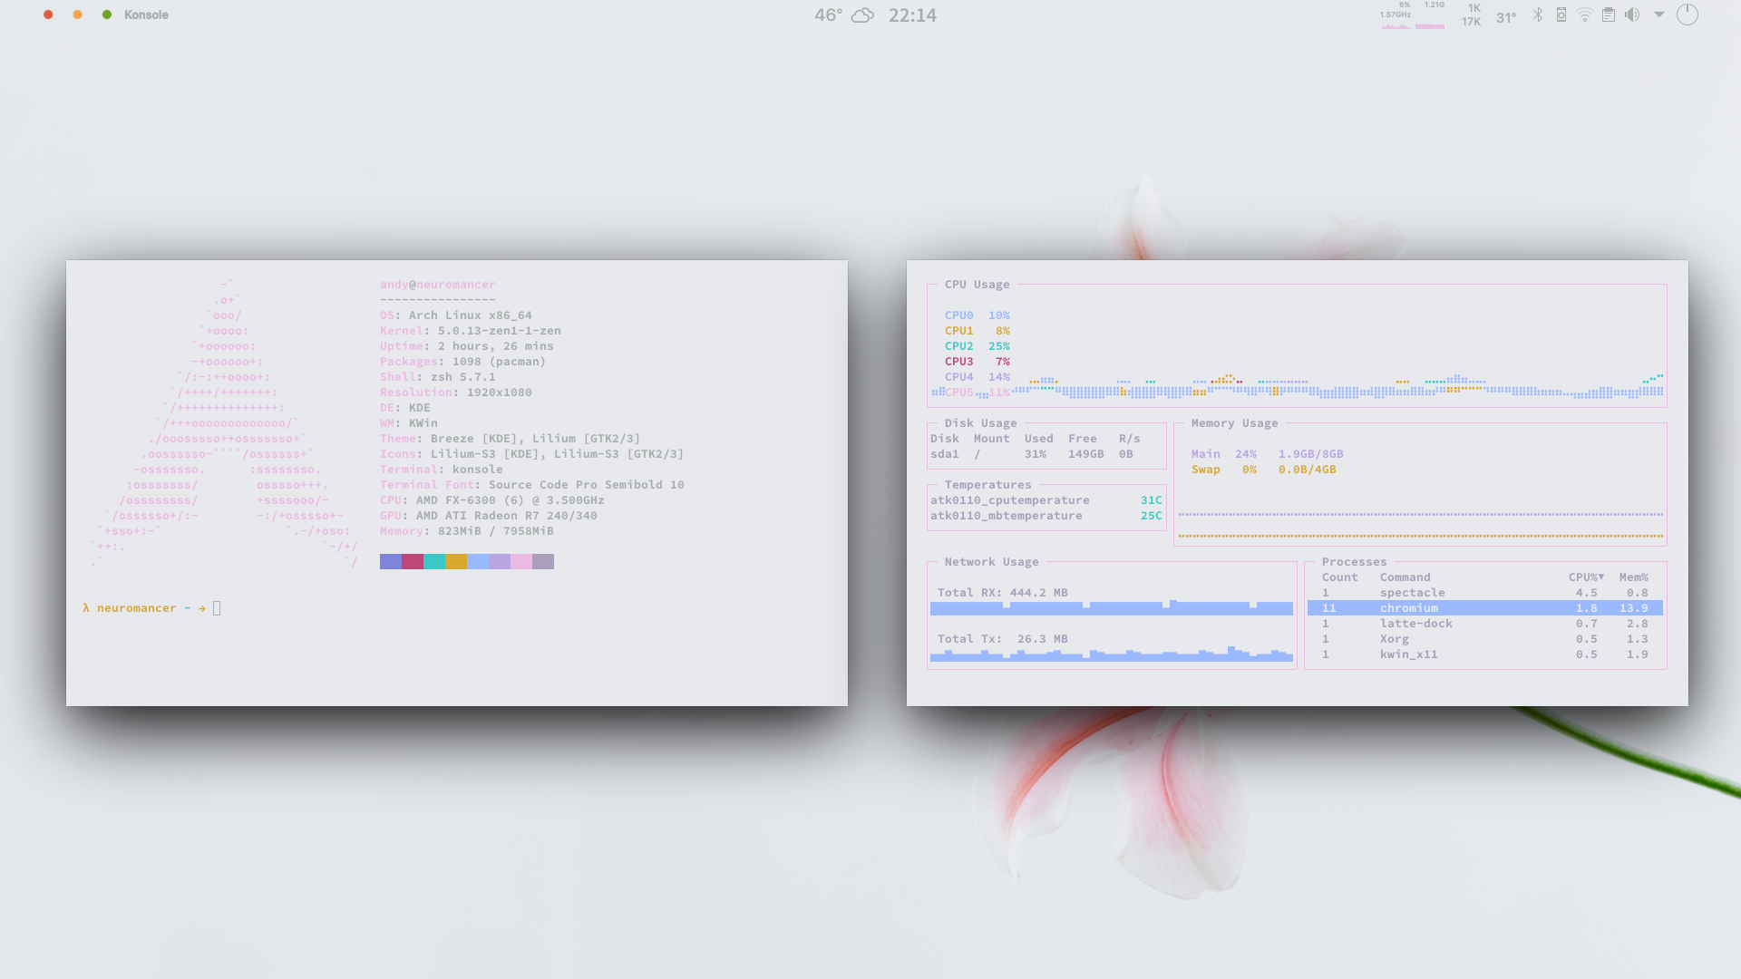Click the neuromancer prompt text
The image size is (1741, 979).
point(137,608)
